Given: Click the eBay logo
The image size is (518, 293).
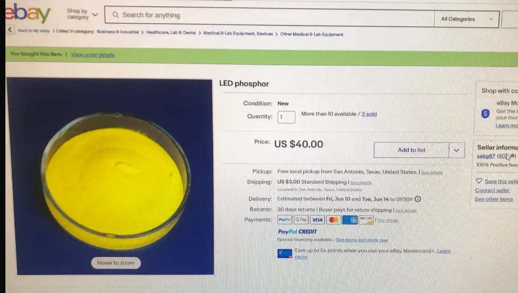Looking at the screenshot, I should (28, 13).
